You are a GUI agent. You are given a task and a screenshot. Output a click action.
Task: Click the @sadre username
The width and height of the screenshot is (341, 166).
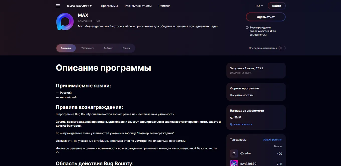245,153
